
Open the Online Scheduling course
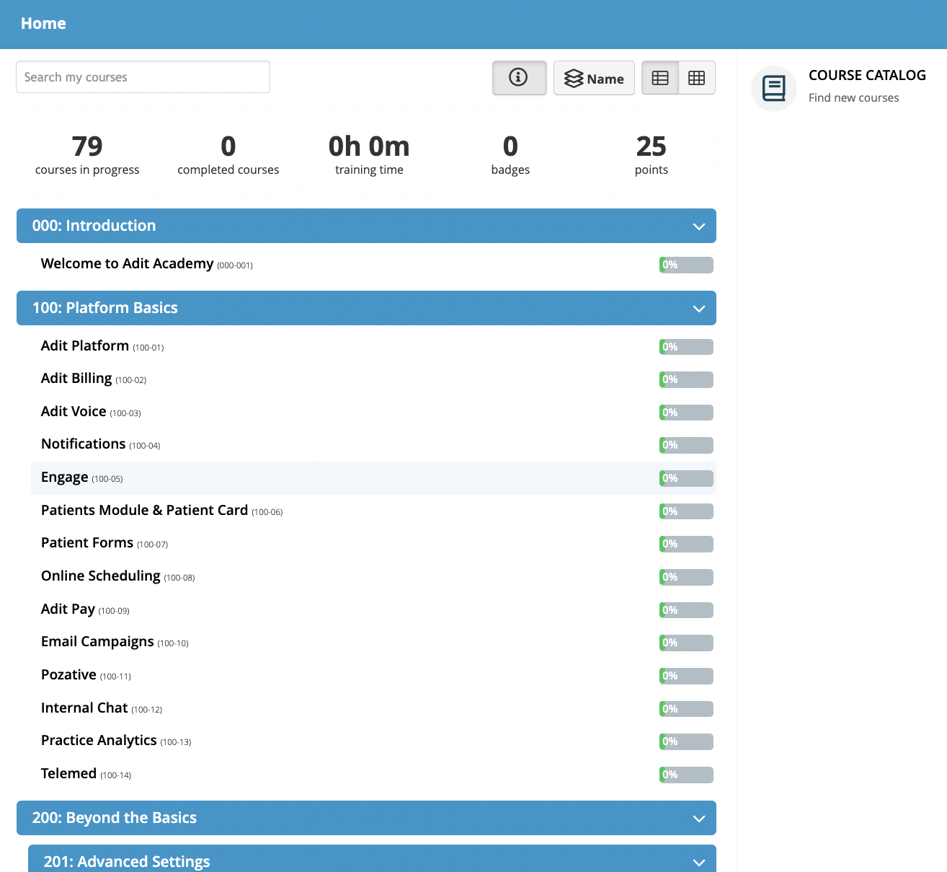pyautogui.click(x=101, y=576)
